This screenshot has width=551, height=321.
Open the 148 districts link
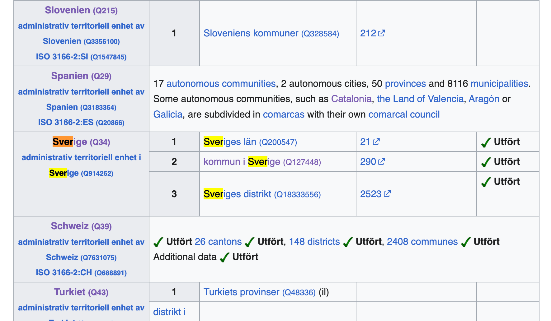[x=314, y=242]
